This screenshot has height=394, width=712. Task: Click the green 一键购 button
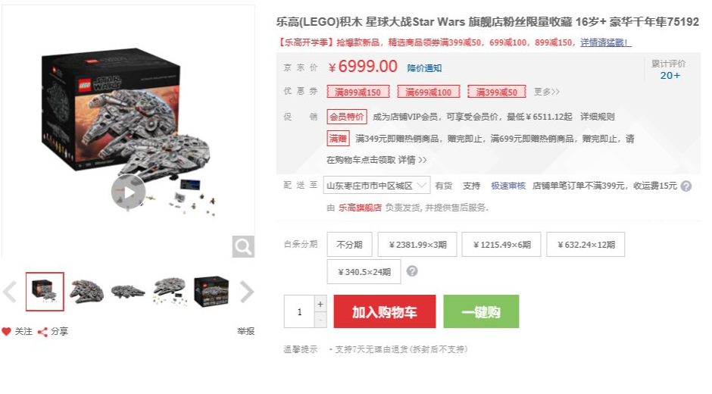(481, 311)
